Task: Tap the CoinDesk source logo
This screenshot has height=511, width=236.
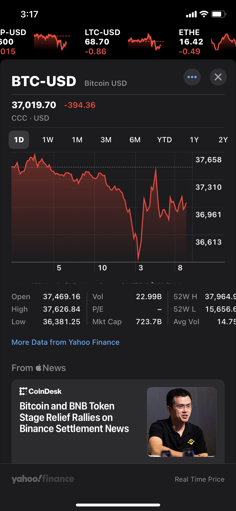Action: [40, 391]
